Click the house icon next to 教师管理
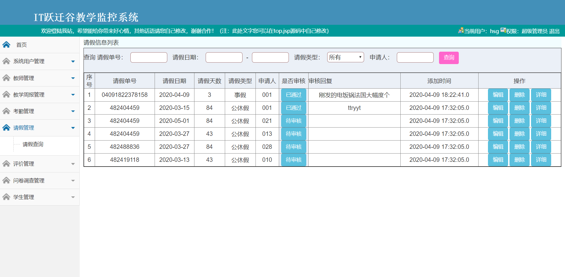 (6, 78)
